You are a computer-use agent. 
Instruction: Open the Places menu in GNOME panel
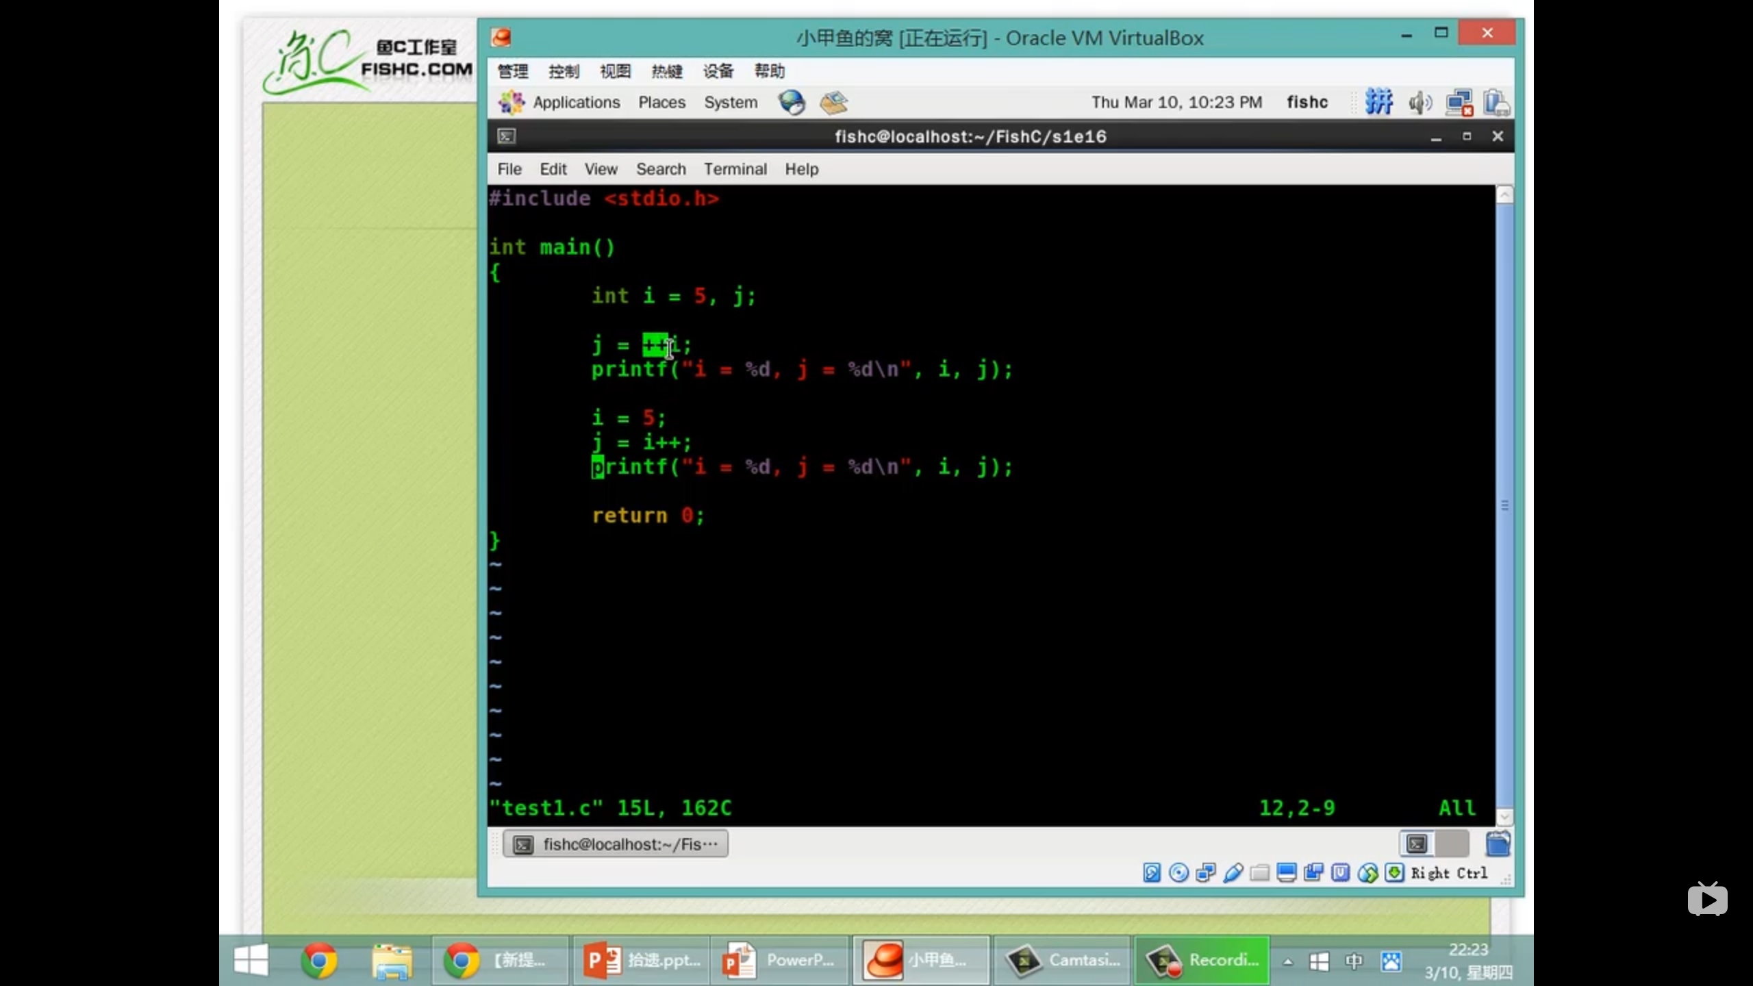pyautogui.click(x=661, y=103)
